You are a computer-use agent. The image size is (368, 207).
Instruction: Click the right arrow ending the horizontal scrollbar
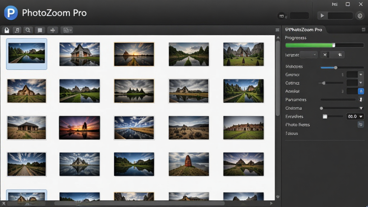tap(271, 203)
